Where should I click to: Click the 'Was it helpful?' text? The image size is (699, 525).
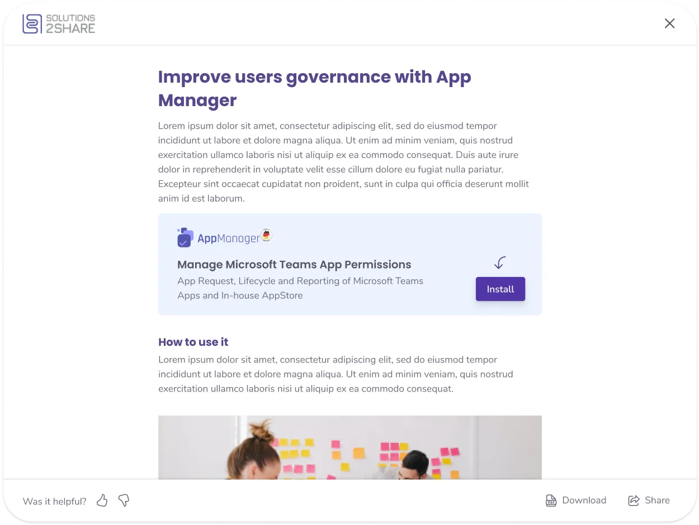click(x=55, y=501)
